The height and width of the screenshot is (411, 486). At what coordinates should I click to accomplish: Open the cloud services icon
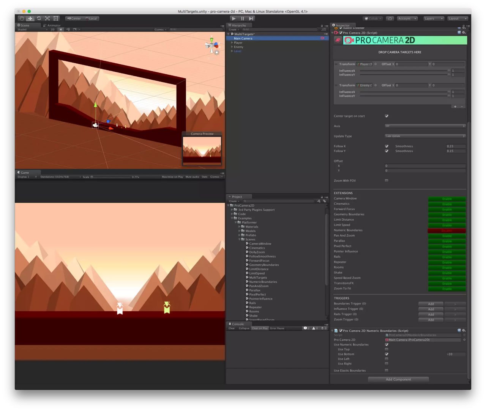coord(390,19)
